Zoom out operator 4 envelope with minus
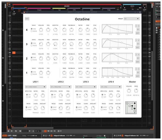This screenshot has width=162, height=140. point(136,26)
